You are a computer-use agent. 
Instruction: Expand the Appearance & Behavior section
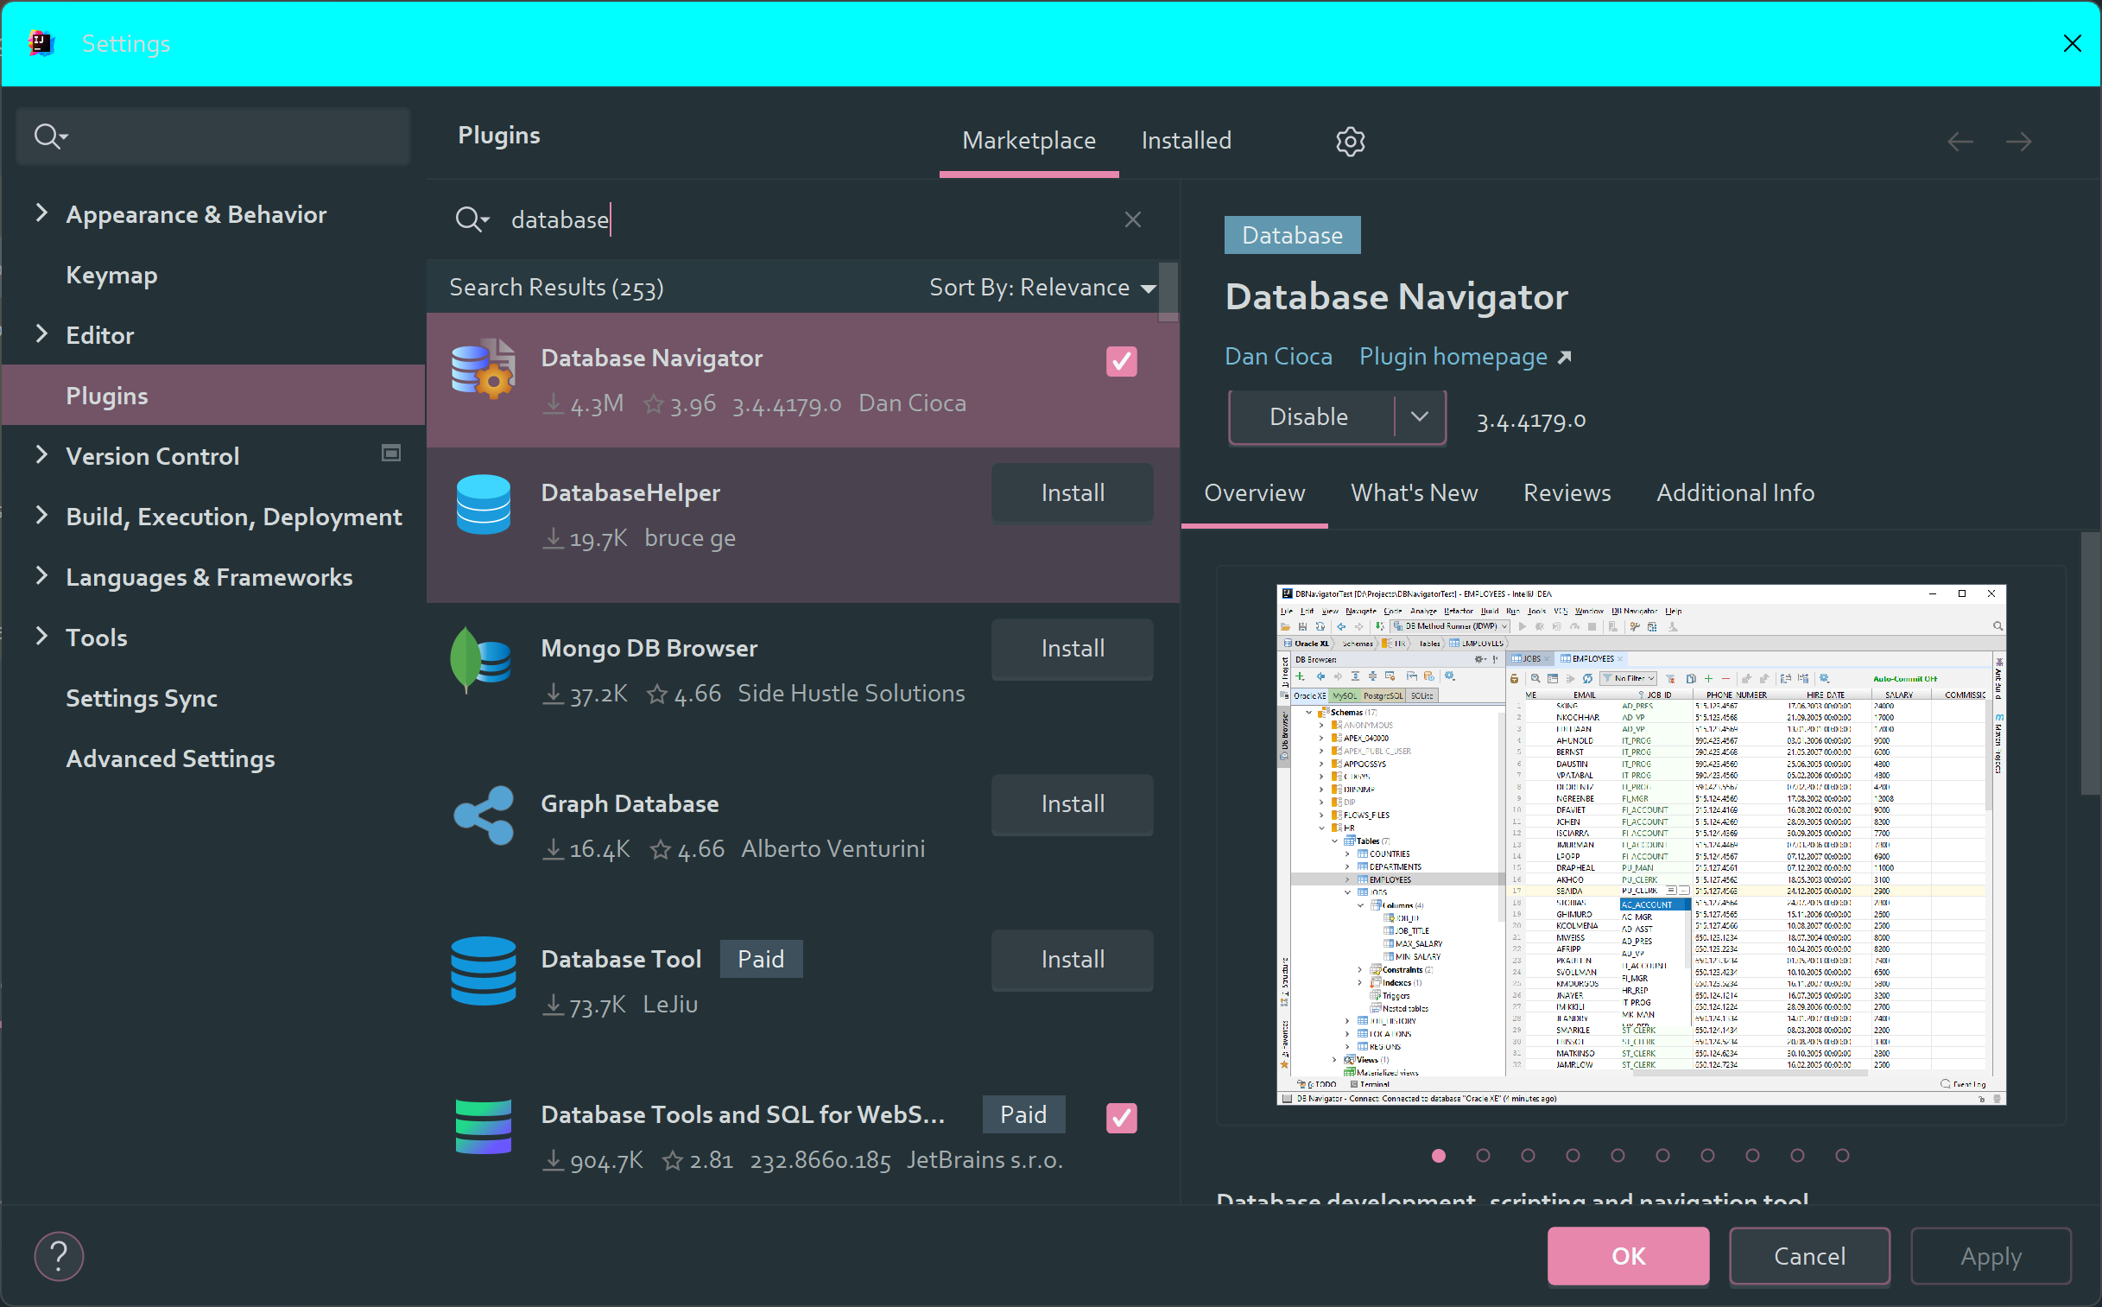[x=41, y=213]
